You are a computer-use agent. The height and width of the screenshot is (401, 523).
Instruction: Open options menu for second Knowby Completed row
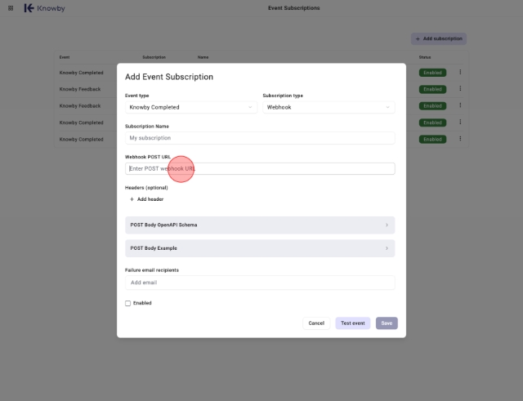coord(460,122)
